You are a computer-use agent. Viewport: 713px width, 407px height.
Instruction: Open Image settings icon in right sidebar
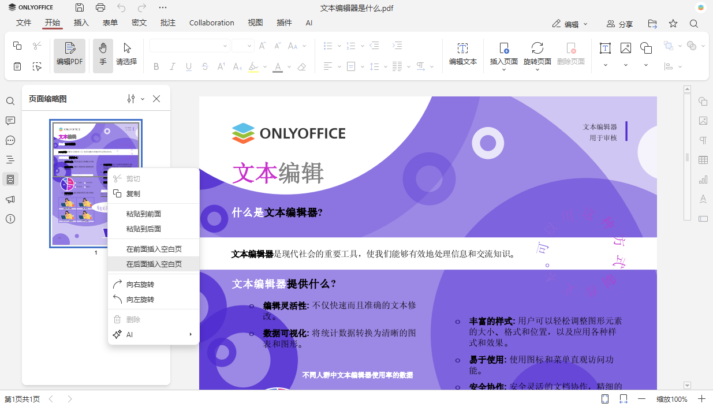pos(702,121)
